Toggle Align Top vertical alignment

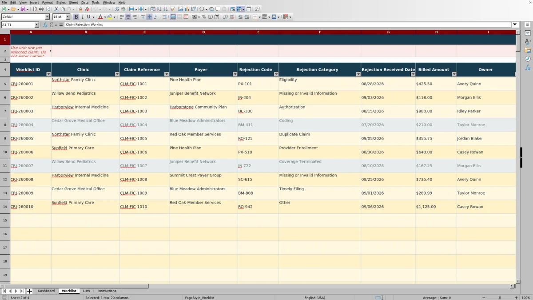coord(143,17)
